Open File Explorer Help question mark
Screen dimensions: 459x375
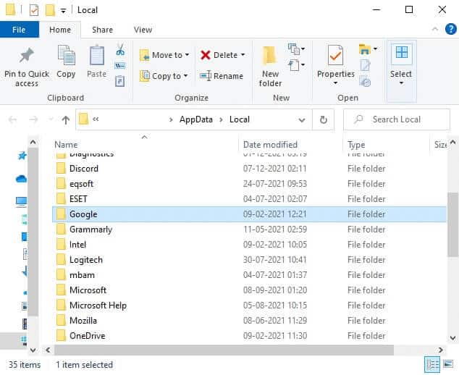click(x=450, y=29)
